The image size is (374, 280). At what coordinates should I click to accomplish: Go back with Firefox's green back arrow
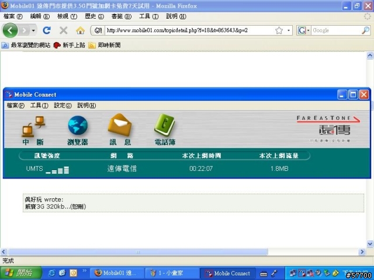10,30
